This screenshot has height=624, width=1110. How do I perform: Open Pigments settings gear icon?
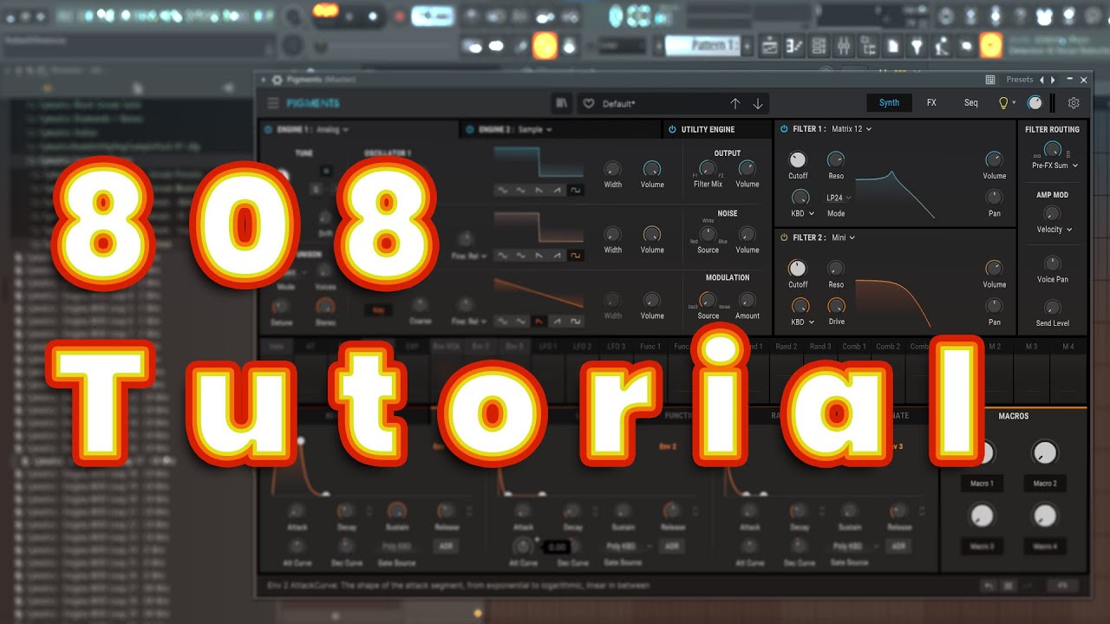pyautogui.click(x=1074, y=103)
